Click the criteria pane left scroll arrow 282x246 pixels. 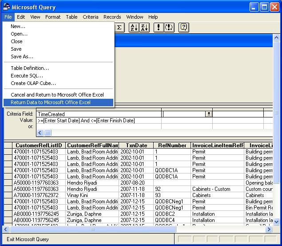pyautogui.click(x=40, y=133)
